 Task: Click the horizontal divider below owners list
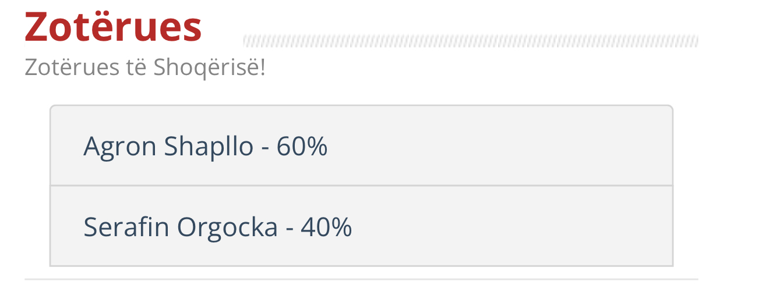pyautogui.click(x=361, y=279)
